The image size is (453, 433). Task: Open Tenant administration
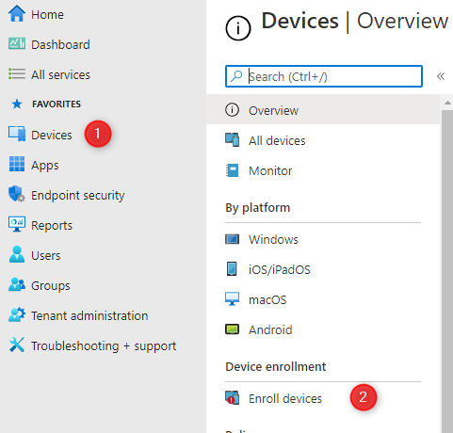(x=89, y=315)
